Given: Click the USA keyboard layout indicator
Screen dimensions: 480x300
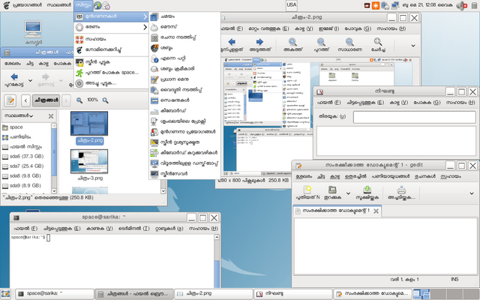Looking at the screenshot, I should pyautogui.click(x=291, y=5).
